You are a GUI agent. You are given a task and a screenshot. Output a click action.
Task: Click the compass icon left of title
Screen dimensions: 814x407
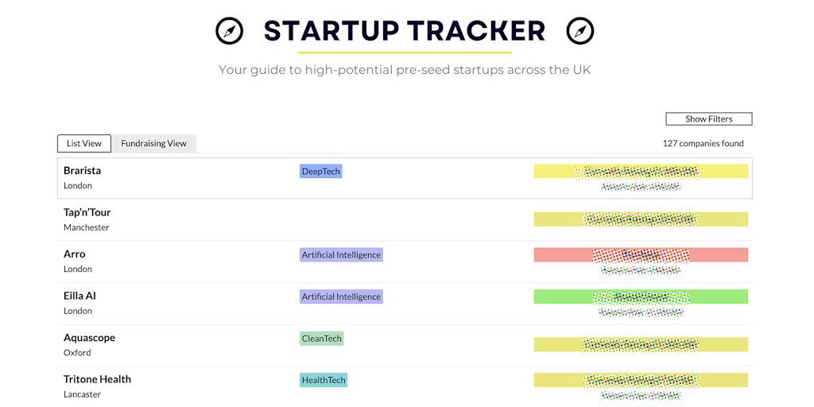[x=229, y=31]
